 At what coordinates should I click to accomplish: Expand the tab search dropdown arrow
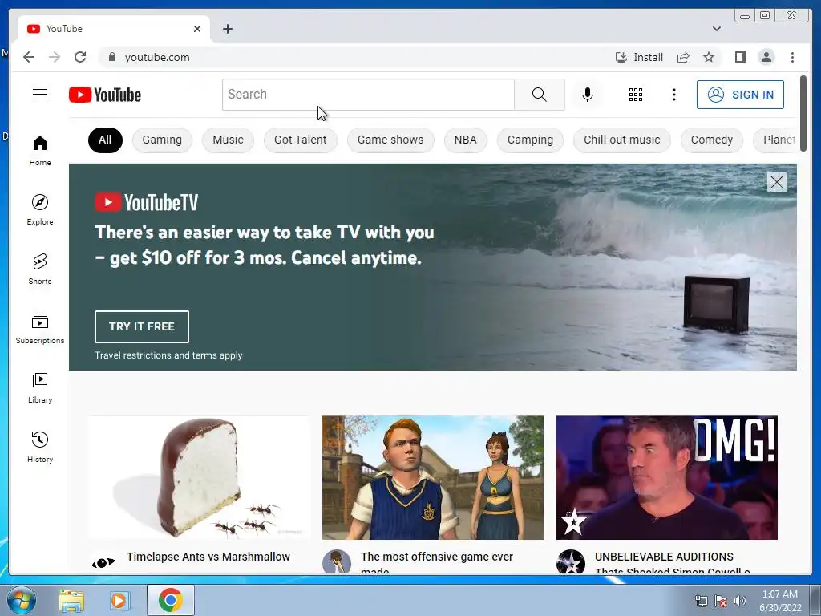click(x=716, y=29)
